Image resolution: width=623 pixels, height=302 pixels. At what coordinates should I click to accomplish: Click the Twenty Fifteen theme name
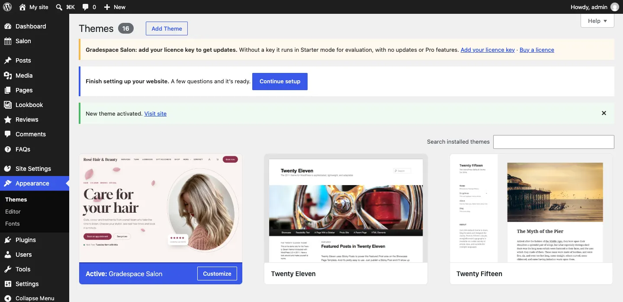479,274
